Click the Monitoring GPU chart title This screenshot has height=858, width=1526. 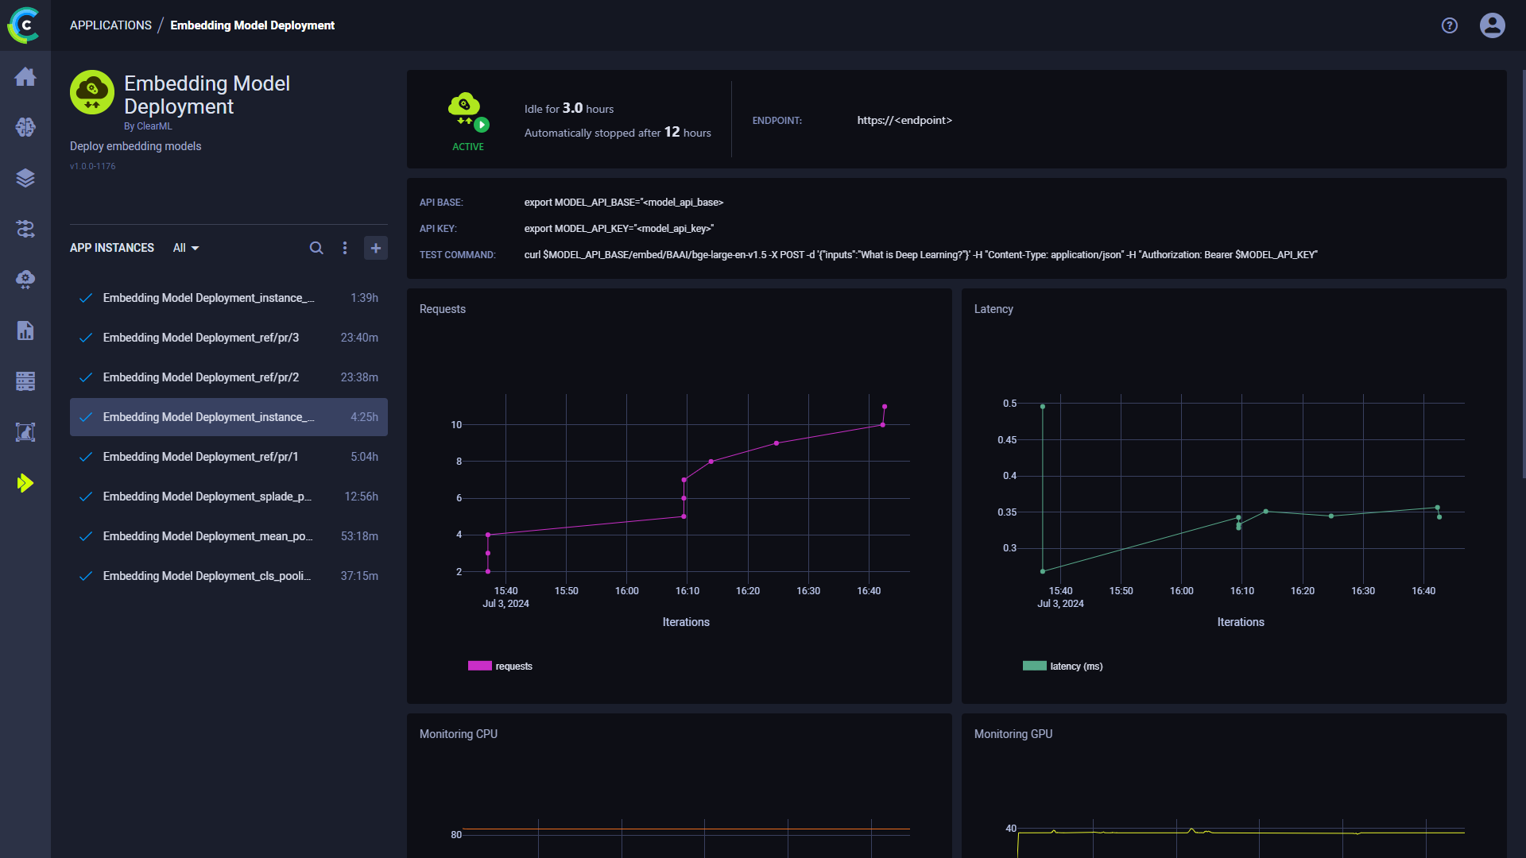click(1013, 734)
